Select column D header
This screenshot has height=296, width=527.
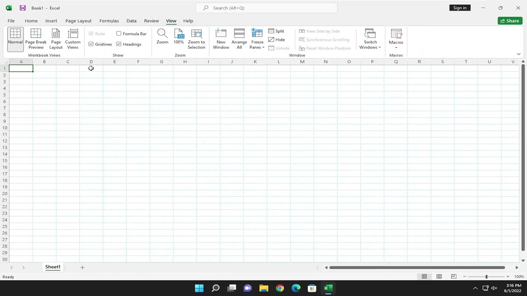91,62
